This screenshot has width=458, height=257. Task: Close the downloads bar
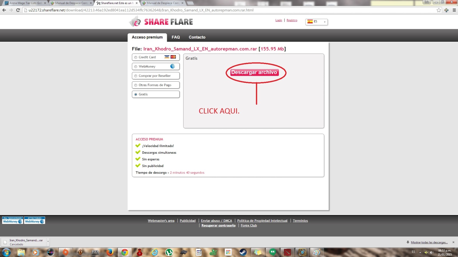453,242
